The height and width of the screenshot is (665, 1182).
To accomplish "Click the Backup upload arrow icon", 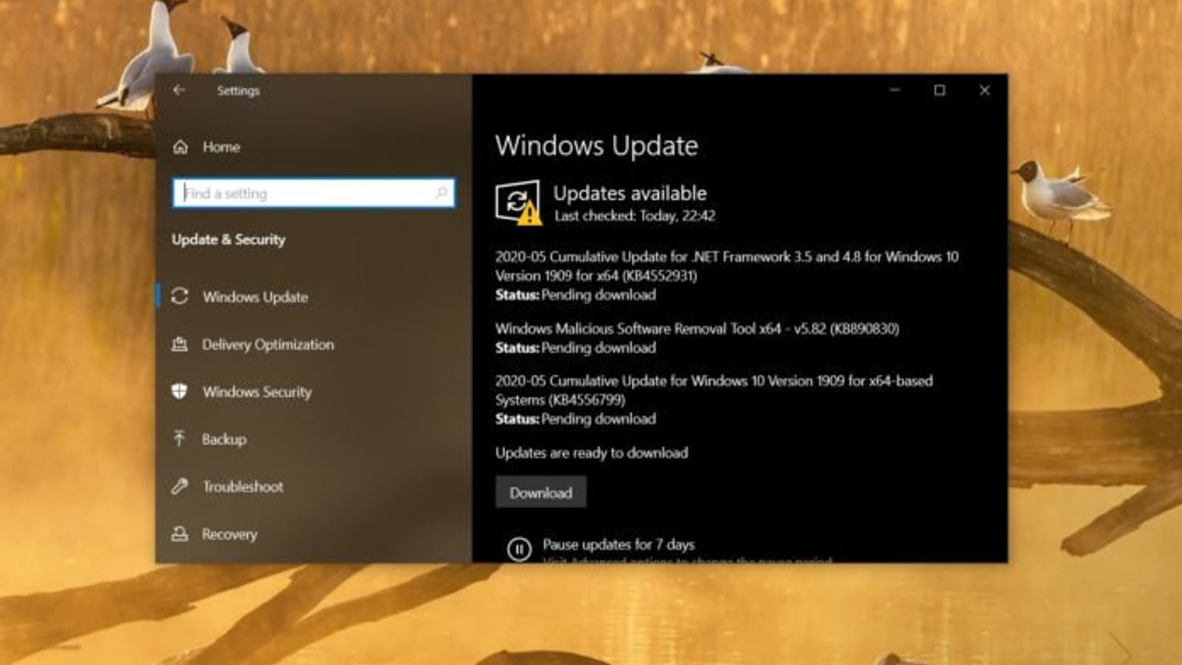I will pyautogui.click(x=180, y=439).
